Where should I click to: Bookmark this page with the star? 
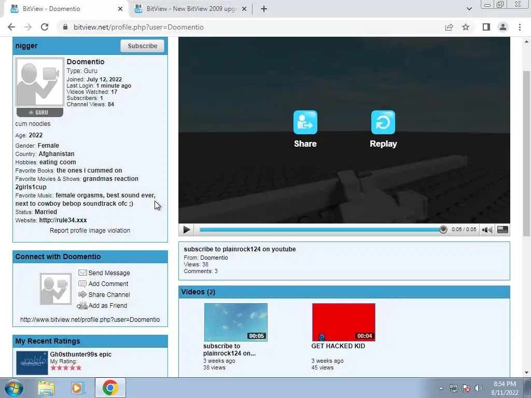click(x=466, y=27)
